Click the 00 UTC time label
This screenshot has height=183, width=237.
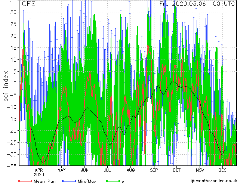[x=224, y=4]
